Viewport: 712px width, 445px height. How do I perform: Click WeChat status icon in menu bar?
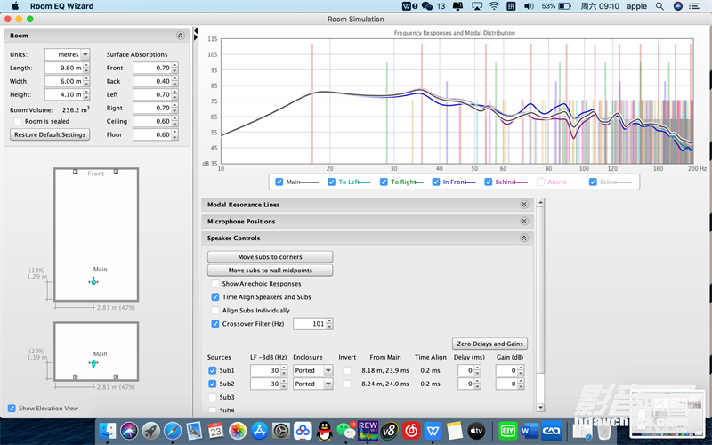point(427,6)
